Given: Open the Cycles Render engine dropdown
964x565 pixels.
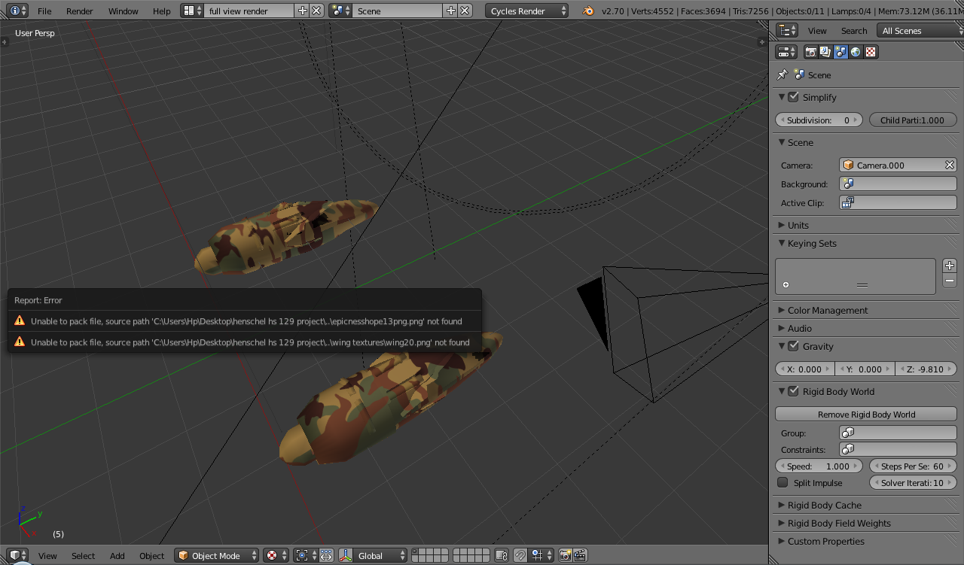Looking at the screenshot, I should (x=526, y=11).
